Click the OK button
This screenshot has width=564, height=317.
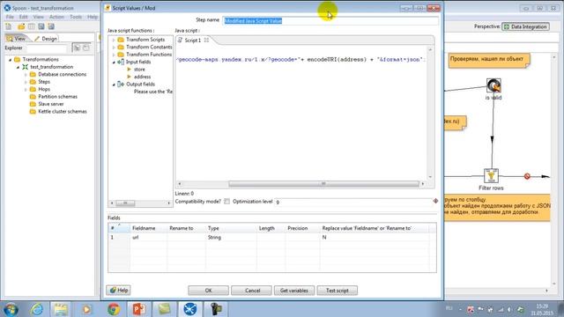click(x=208, y=291)
